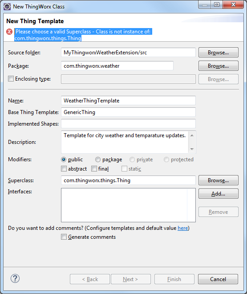This screenshot has width=247, height=294.
Task: Select the package modifier radio button
Action: point(98,159)
